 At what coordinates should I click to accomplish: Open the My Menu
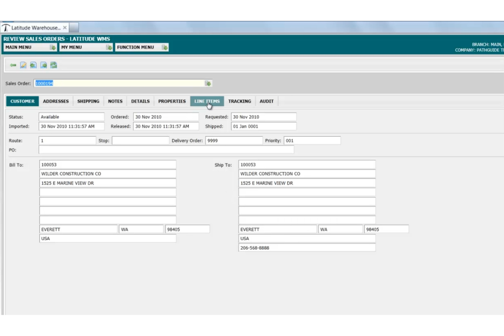72,47
